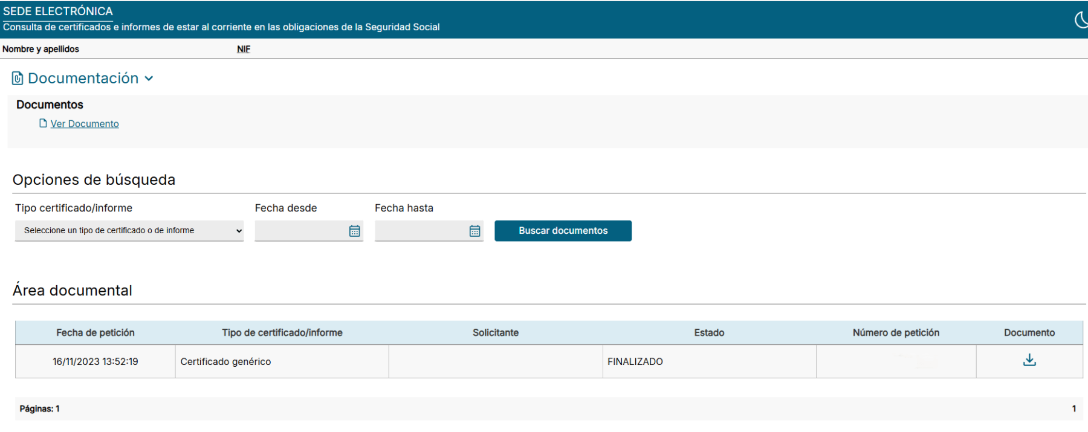The width and height of the screenshot is (1088, 432).
Task: Click the SEDE ELECTRÓNICA header title
Action: tap(58, 11)
